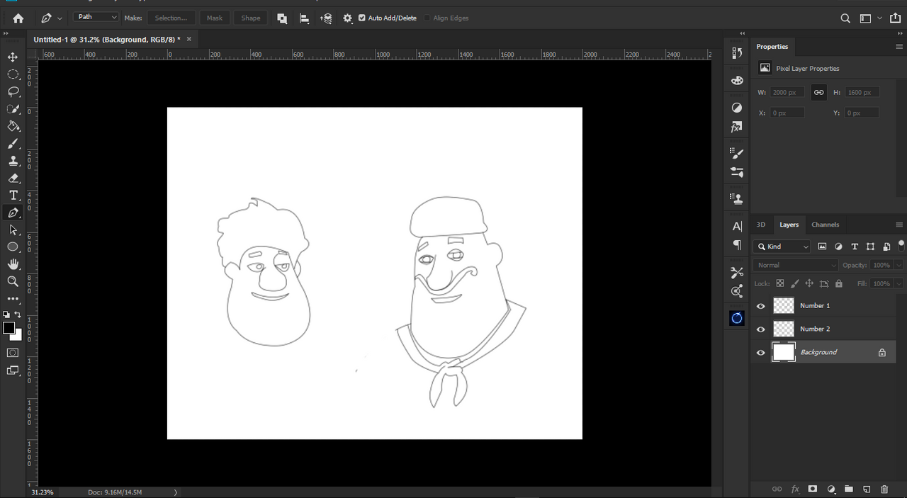Select the Lasso tool
The width and height of the screenshot is (907, 498).
pyautogui.click(x=13, y=92)
